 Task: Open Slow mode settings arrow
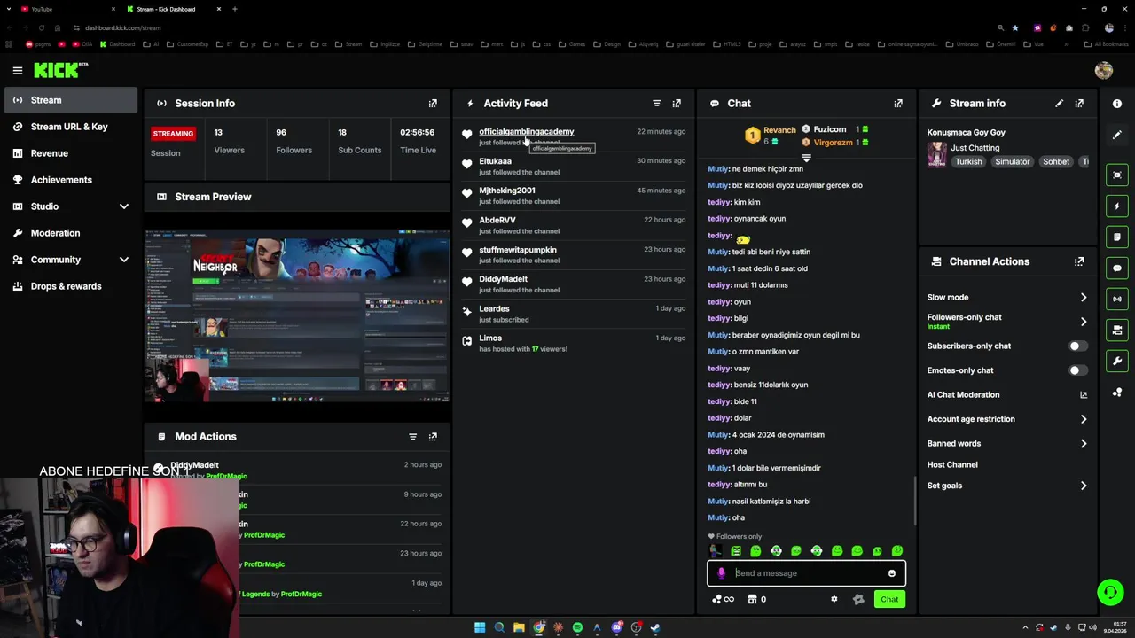point(1083,298)
